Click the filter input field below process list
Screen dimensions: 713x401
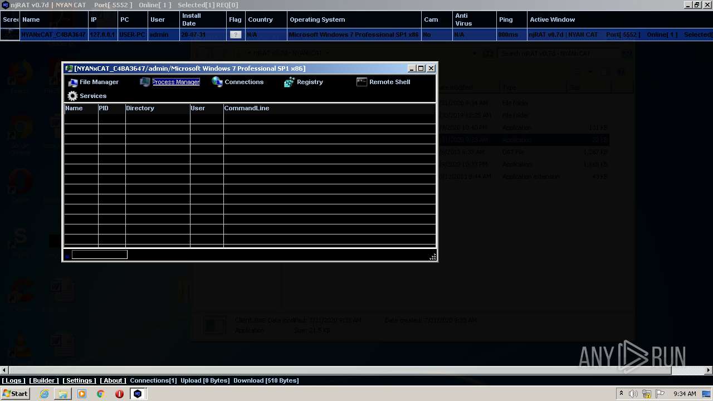click(x=100, y=255)
